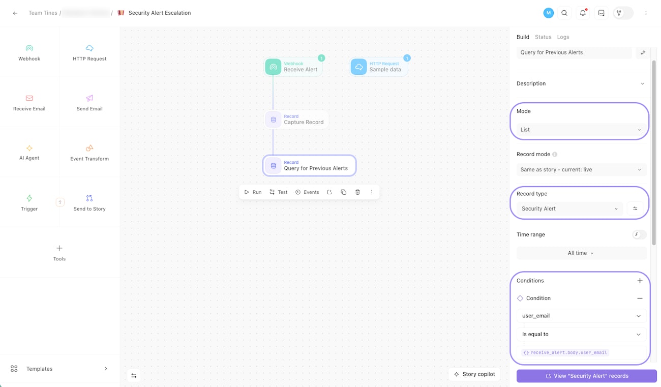This screenshot has height=387, width=661.
Task: Edit the action name field Query for Previous Alerts
Action: pyautogui.click(x=574, y=52)
